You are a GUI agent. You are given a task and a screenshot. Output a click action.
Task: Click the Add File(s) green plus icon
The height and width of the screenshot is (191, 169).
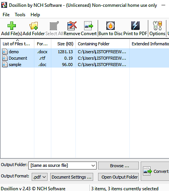tap(12, 26)
